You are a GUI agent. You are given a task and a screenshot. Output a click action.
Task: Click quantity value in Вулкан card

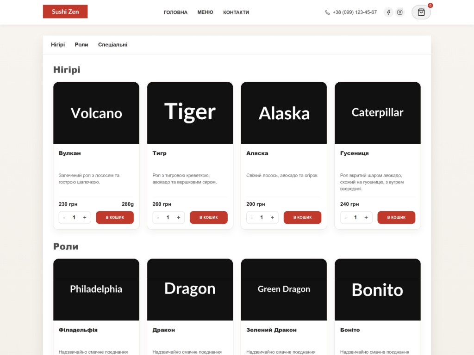74,218
